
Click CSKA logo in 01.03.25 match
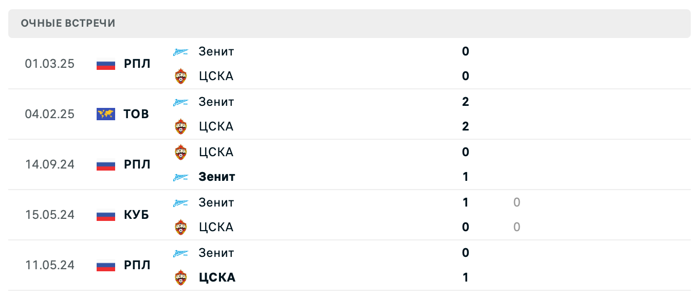[x=180, y=77]
